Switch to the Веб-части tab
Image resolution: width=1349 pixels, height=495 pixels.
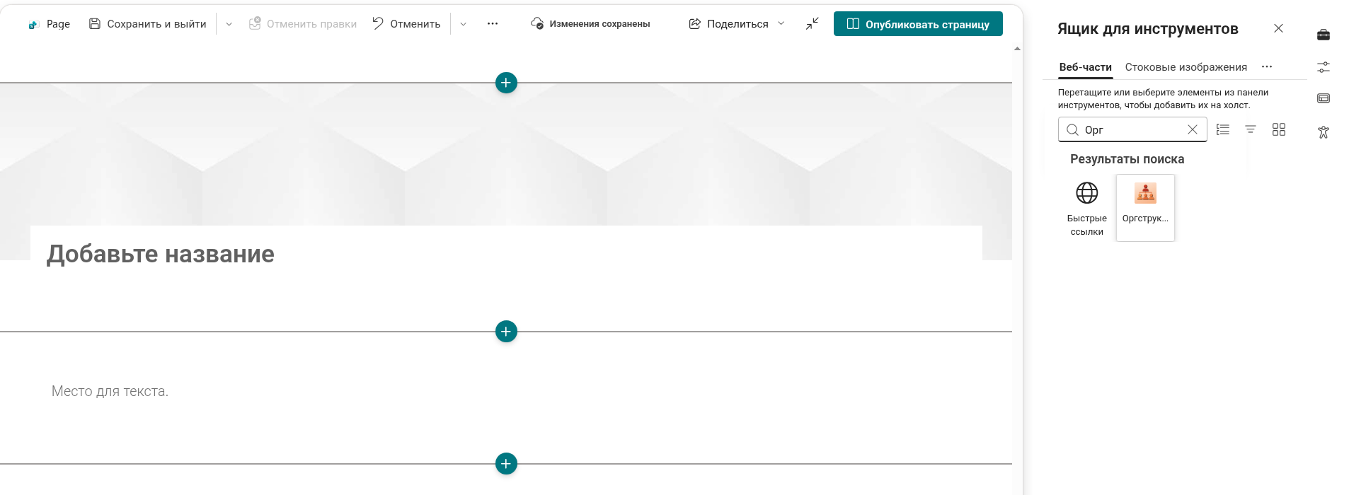[1085, 67]
